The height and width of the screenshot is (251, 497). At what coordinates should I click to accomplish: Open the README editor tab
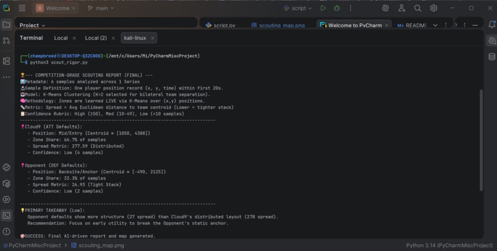click(412, 25)
